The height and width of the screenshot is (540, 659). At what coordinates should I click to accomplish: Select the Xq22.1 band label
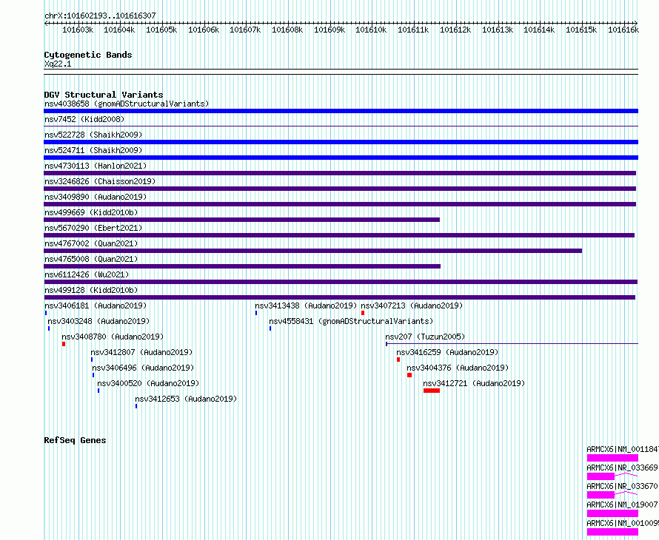[x=58, y=64]
